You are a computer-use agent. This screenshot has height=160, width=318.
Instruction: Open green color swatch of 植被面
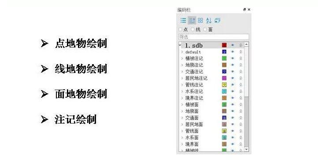point(224,105)
